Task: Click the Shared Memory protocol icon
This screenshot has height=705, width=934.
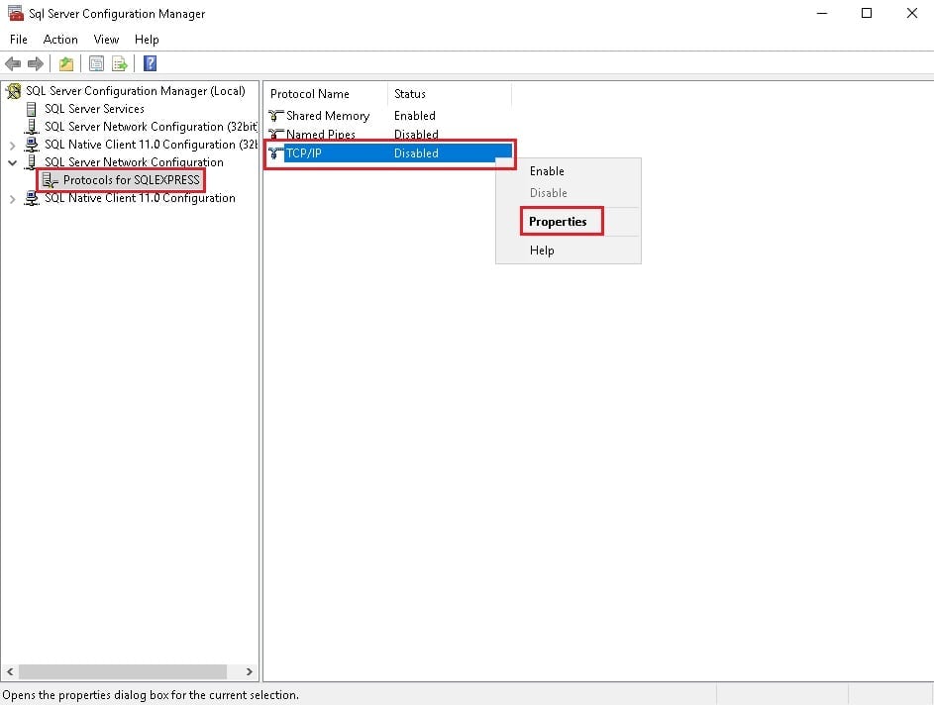Action: (275, 116)
